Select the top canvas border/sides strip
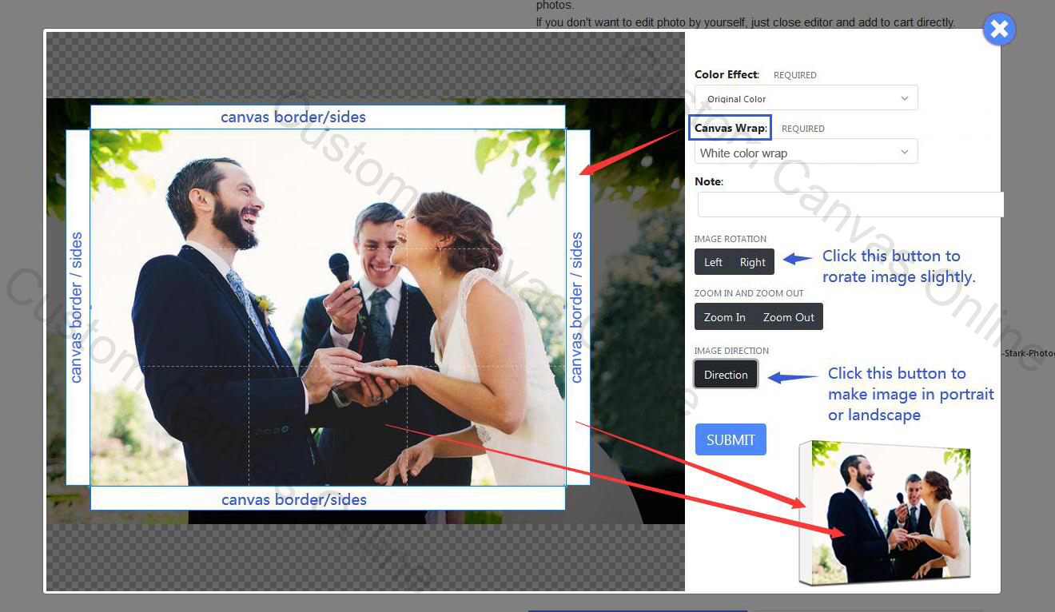Image resolution: width=1055 pixels, height=612 pixels. pyautogui.click(x=328, y=117)
